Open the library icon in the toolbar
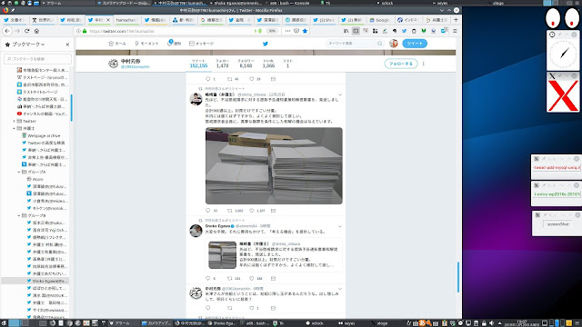Viewport: 582px width, 327px height. pyautogui.click(x=346, y=31)
